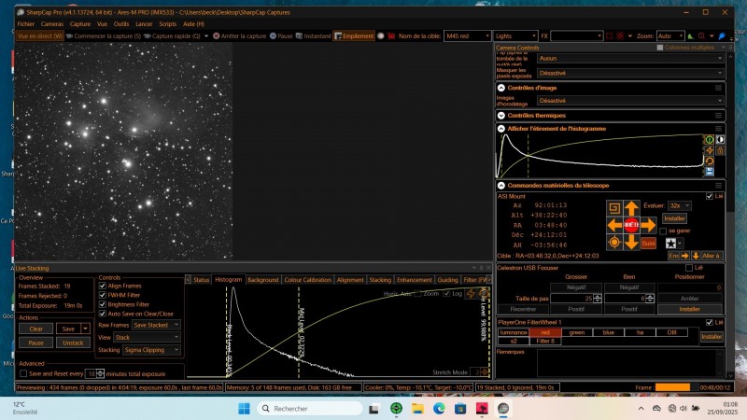Image resolution: width=747 pixels, height=420 pixels.
Task: Switch to the Colour Calibration tab
Action: point(307,280)
